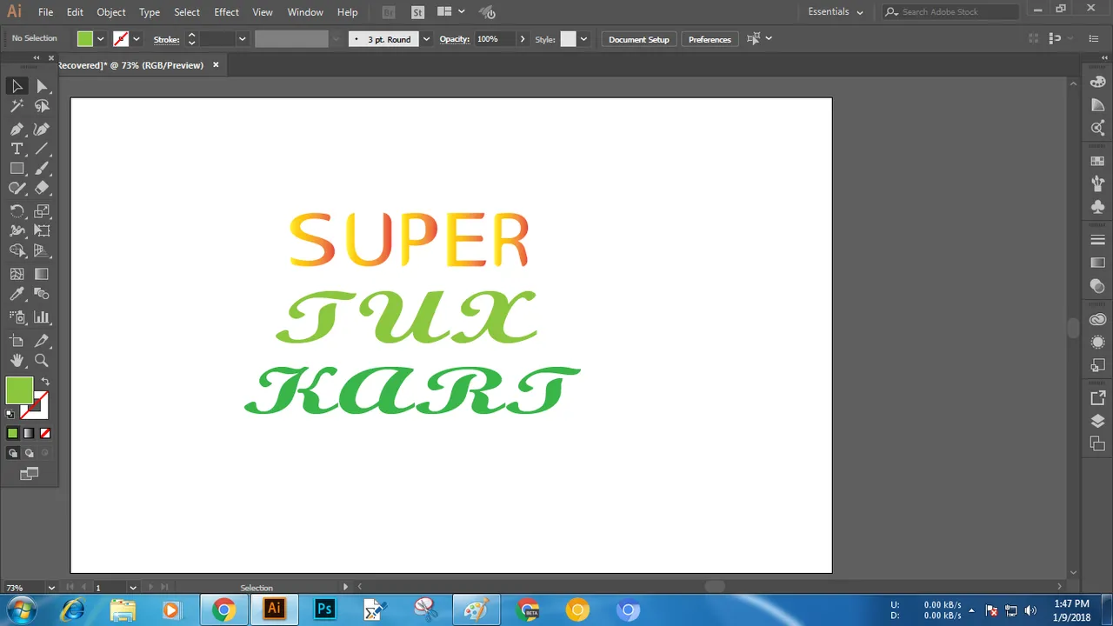Open the Object menu

coord(111,12)
